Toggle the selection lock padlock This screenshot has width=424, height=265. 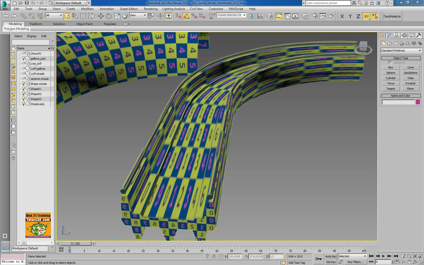pos(214,256)
